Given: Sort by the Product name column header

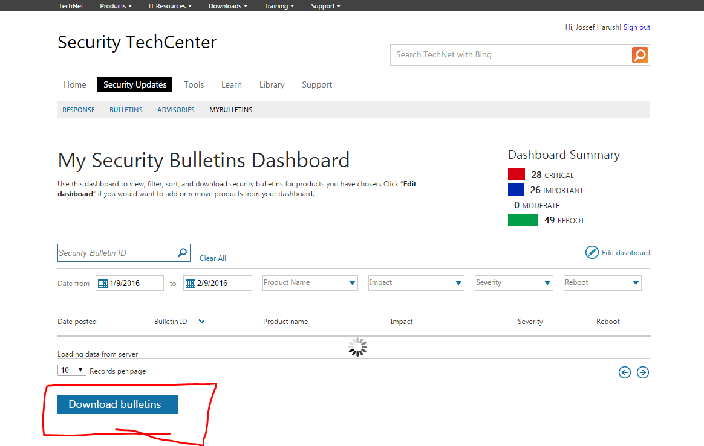Looking at the screenshot, I should pyautogui.click(x=285, y=322).
